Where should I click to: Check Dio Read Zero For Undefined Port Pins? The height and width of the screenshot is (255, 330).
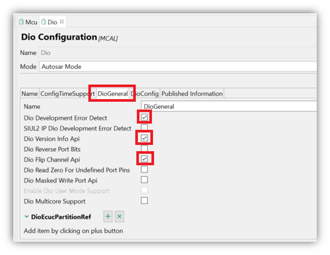click(144, 169)
